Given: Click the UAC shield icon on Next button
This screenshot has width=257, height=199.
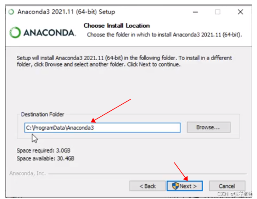Looking at the screenshot, I should (x=175, y=186).
